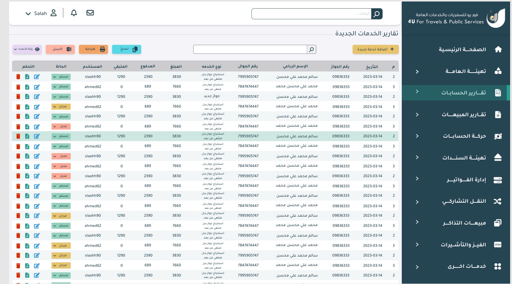Image resolution: width=512 pixels, height=284 pixels.
Task: Click the طباعة print button
Action: (93, 49)
